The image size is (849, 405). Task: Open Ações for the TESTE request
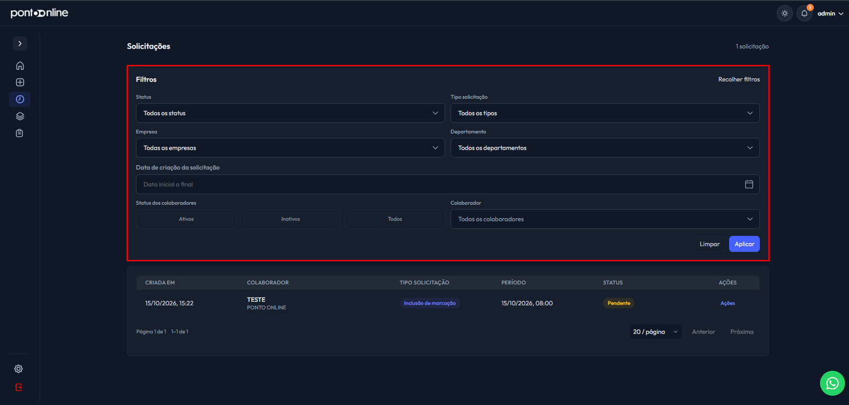coord(727,303)
